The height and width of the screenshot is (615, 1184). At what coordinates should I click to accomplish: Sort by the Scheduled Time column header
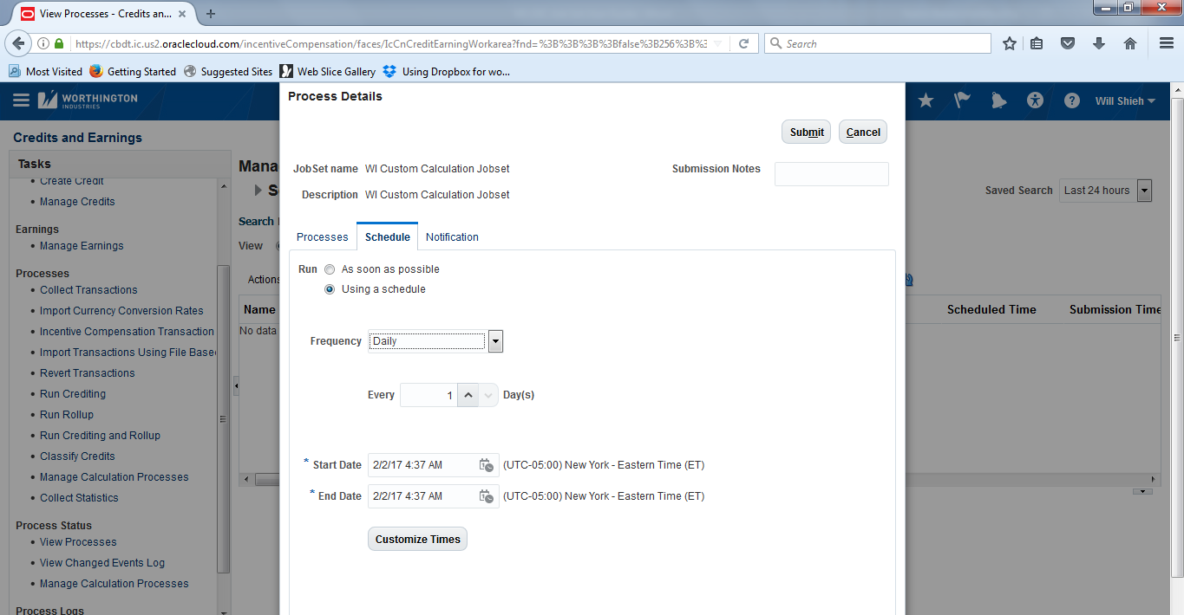pyautogui.click(x=991, y=309)
